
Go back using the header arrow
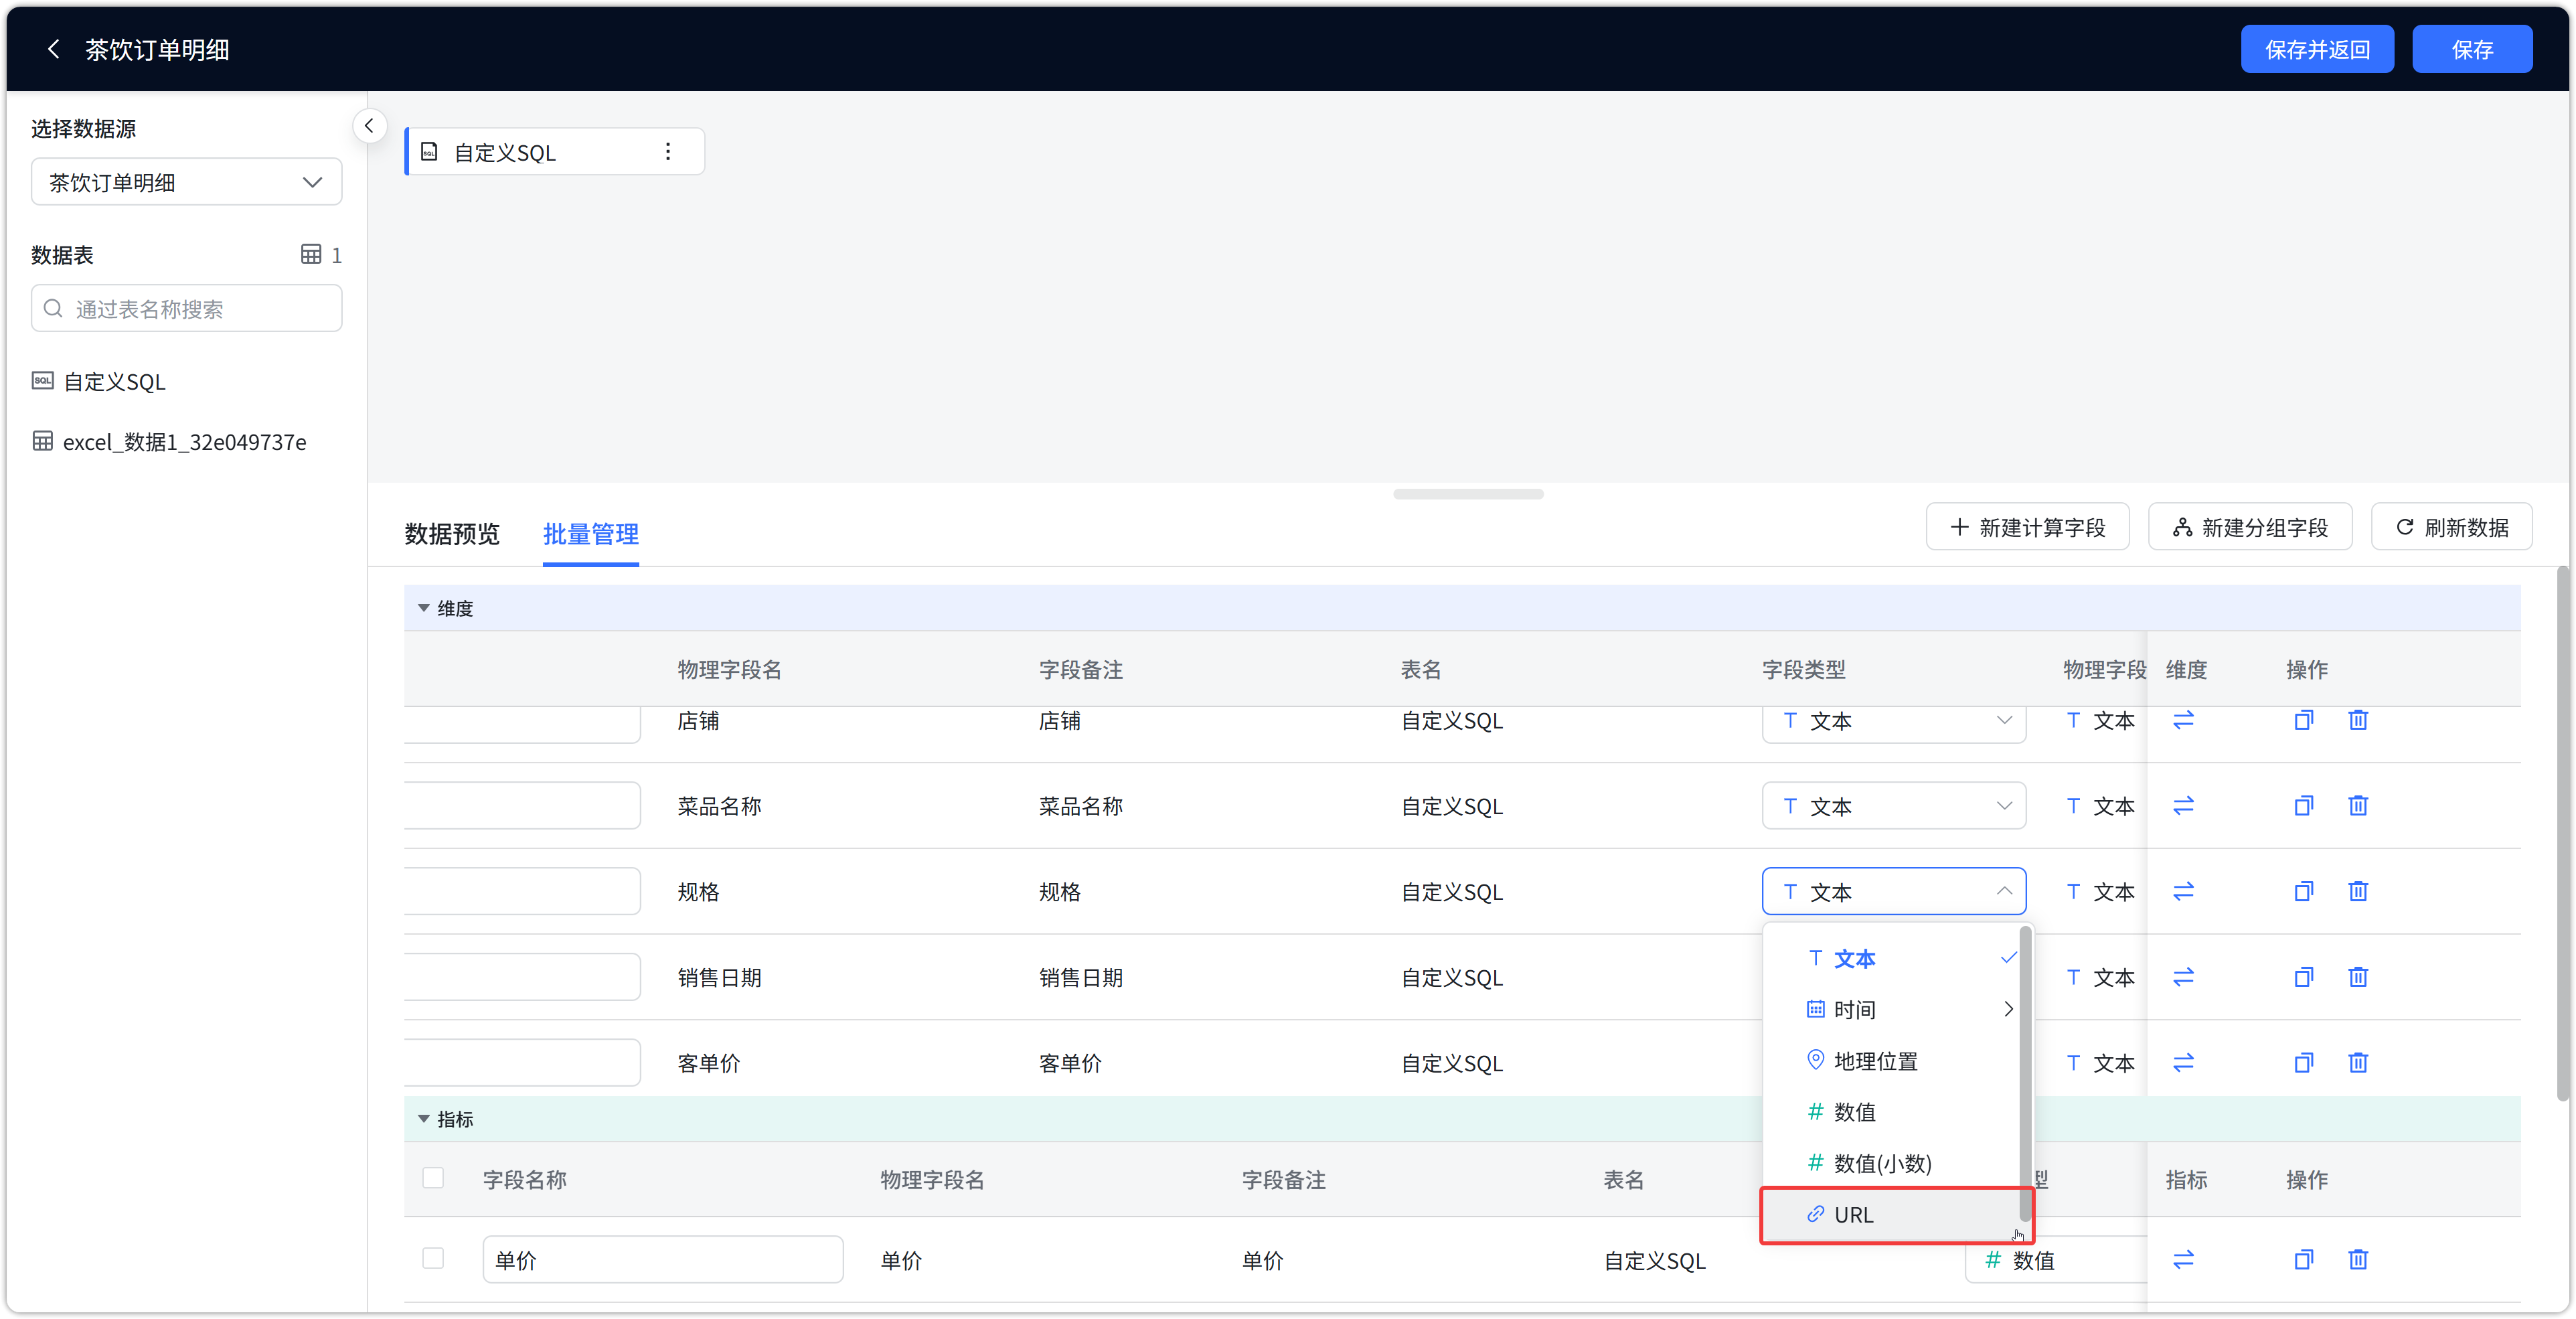54,49
